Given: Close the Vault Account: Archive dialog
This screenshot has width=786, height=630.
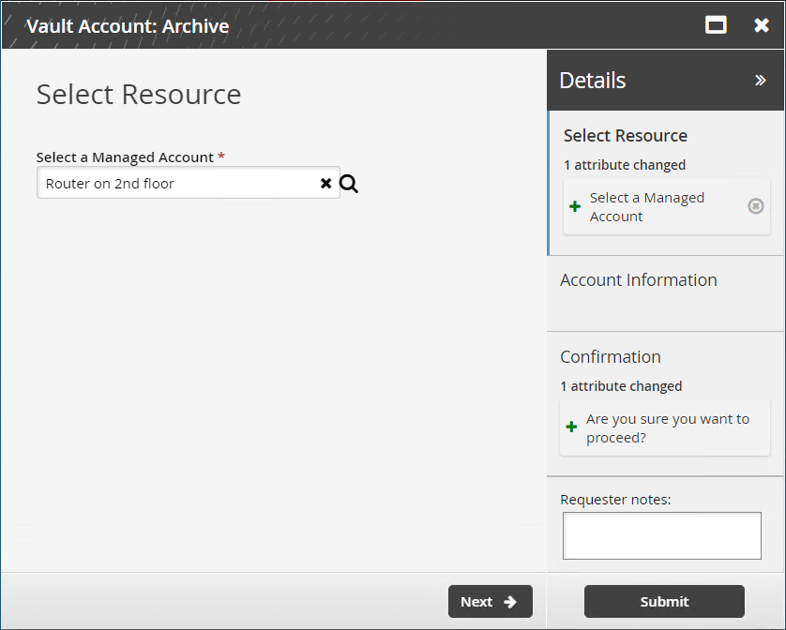Looking at the screenshot, I should pos(762,25).
